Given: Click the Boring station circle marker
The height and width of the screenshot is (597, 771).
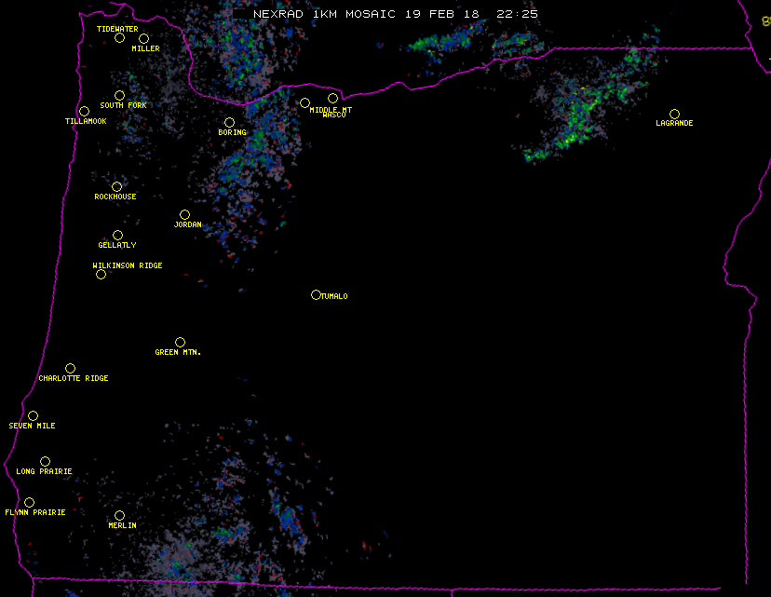Looking at the screenshot, I should pos(229,123).
